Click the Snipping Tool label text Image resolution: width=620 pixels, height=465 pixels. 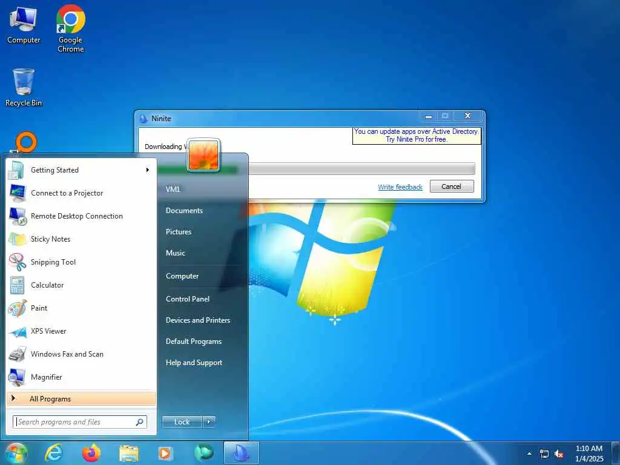click(x=53, y=262)
